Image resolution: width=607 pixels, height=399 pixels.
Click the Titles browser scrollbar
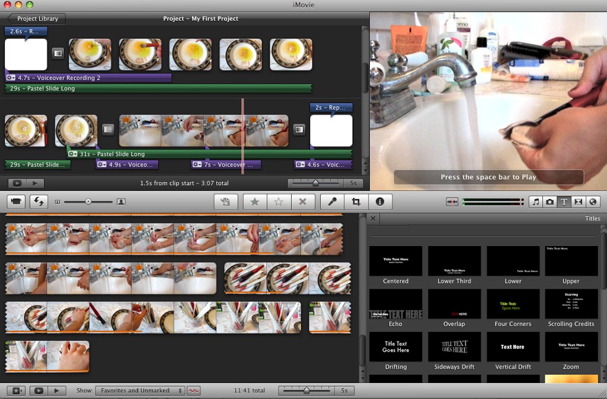[x=604, y=259]
